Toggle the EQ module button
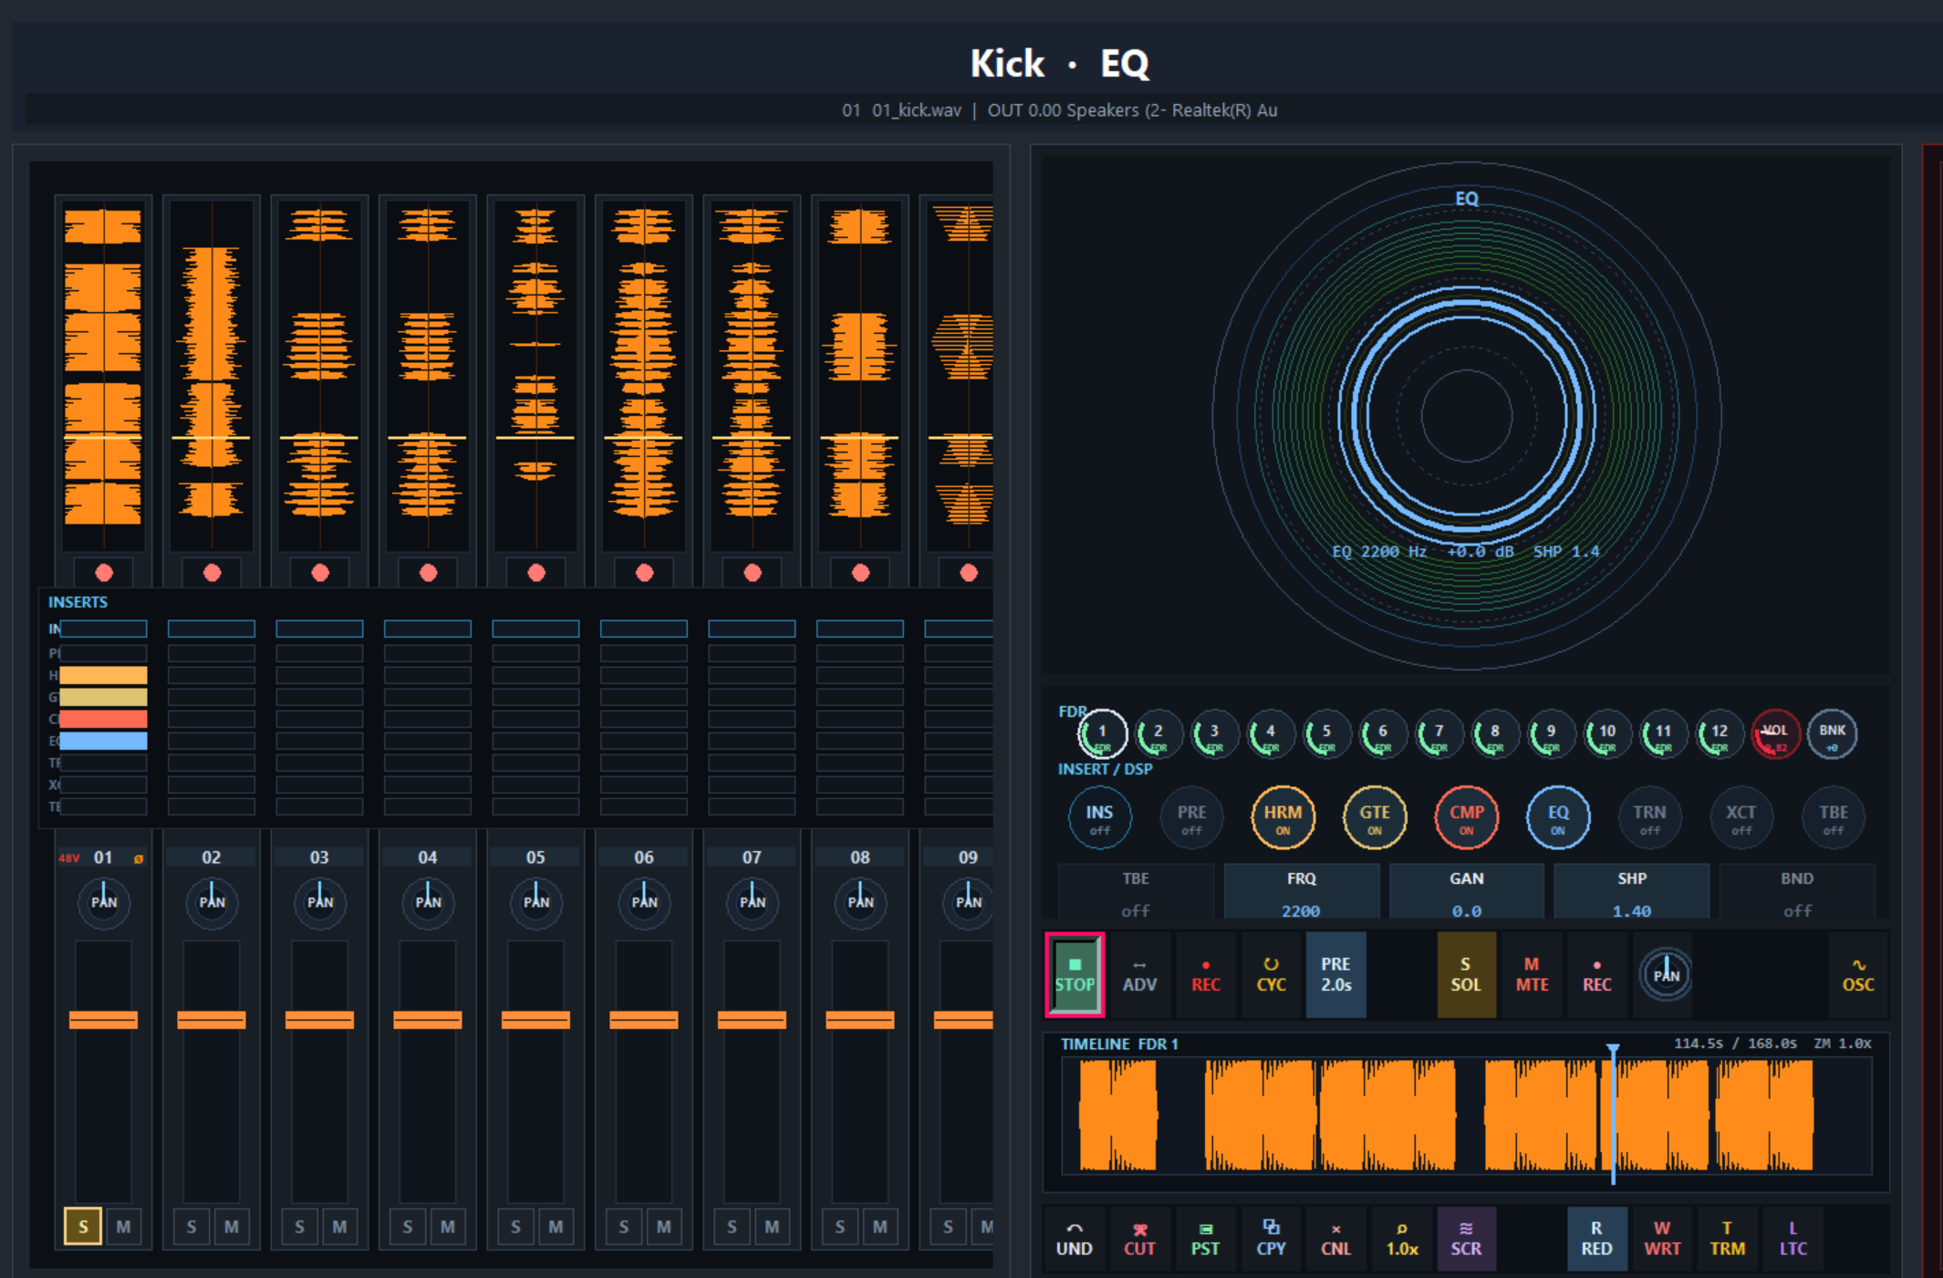1943x1278 pixels. coord(1558,817)
